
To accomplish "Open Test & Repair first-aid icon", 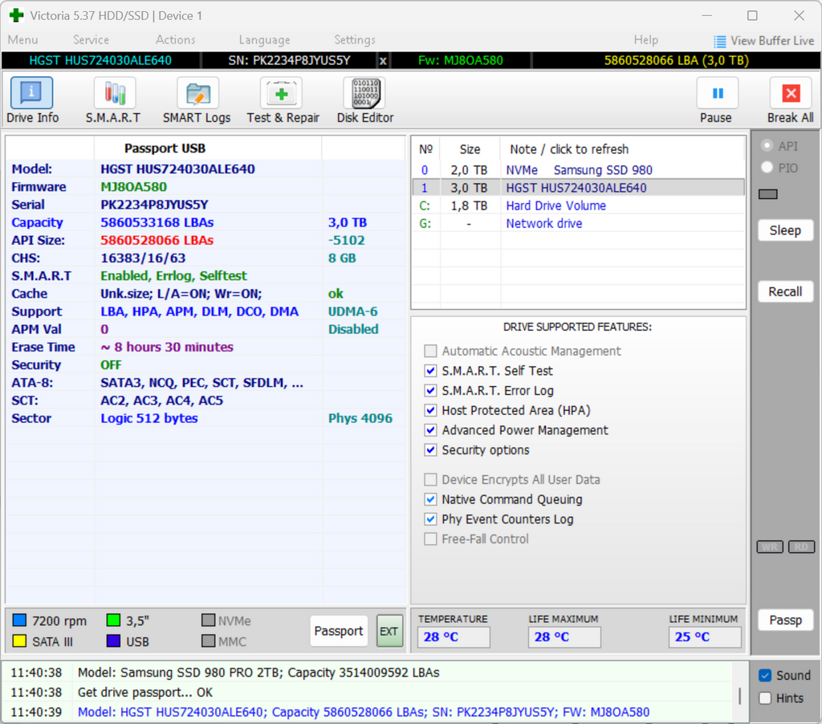I will pyautogui.click(x=282, y=93).
